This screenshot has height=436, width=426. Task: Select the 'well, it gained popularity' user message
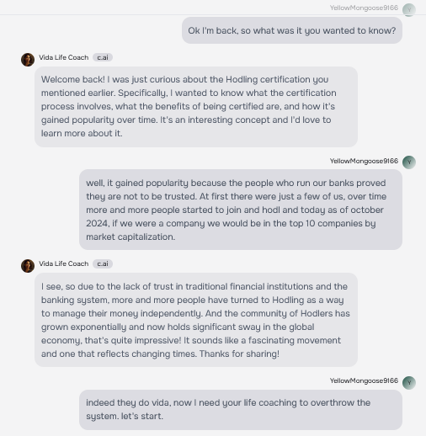tap(241, 210)
